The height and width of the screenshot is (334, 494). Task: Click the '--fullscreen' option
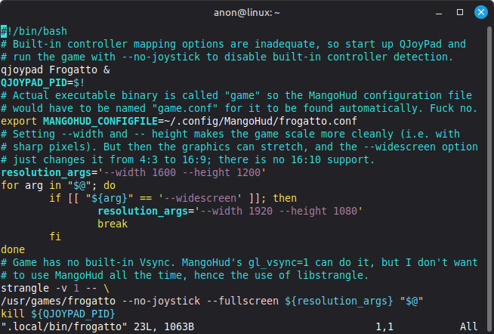[x=242, y=301]
